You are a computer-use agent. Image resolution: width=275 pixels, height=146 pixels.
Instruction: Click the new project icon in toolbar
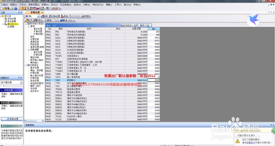(1, 9)
